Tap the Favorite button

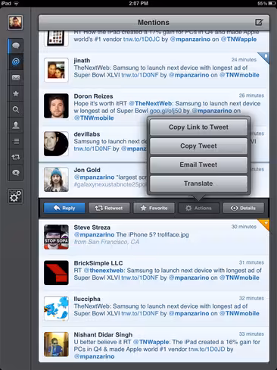click(154, 208)
